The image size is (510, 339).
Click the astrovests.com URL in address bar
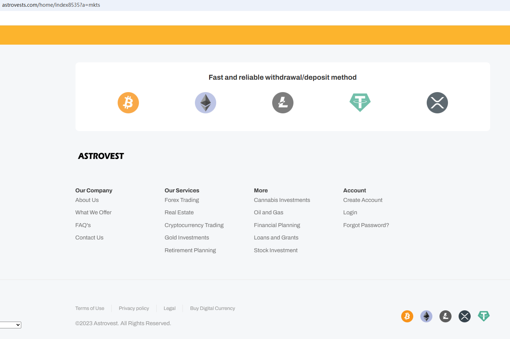[51, 5]
